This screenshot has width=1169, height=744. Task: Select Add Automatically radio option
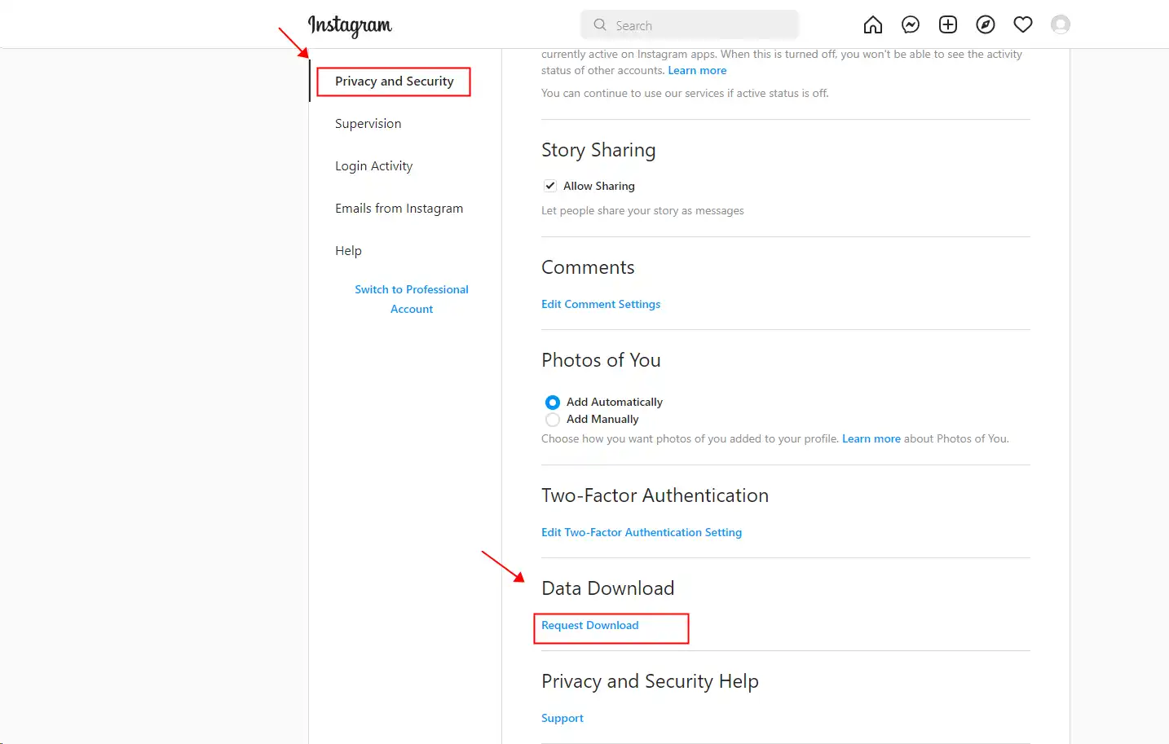coord(553,403)
